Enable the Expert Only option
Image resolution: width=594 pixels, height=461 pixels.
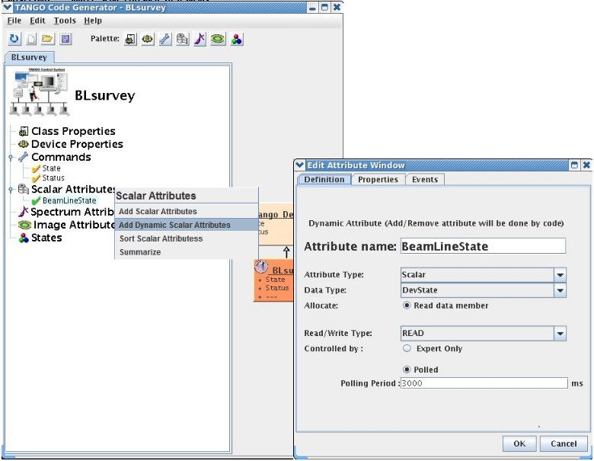click(x=406, y=348)
